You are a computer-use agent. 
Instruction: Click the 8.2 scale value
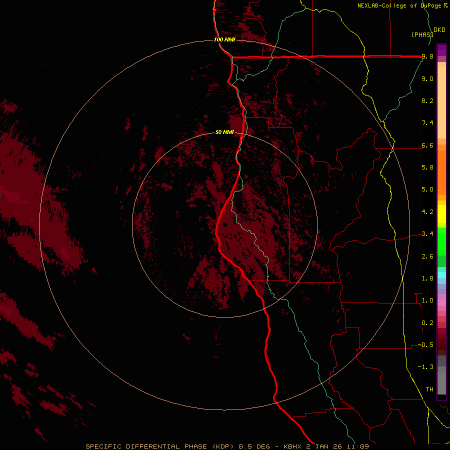point(427,100)
